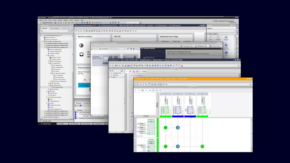Viewport: 290px width, 163px height.
Task: Open the HMI connection dropdown in Devices & networks
Action: point(125,49)
